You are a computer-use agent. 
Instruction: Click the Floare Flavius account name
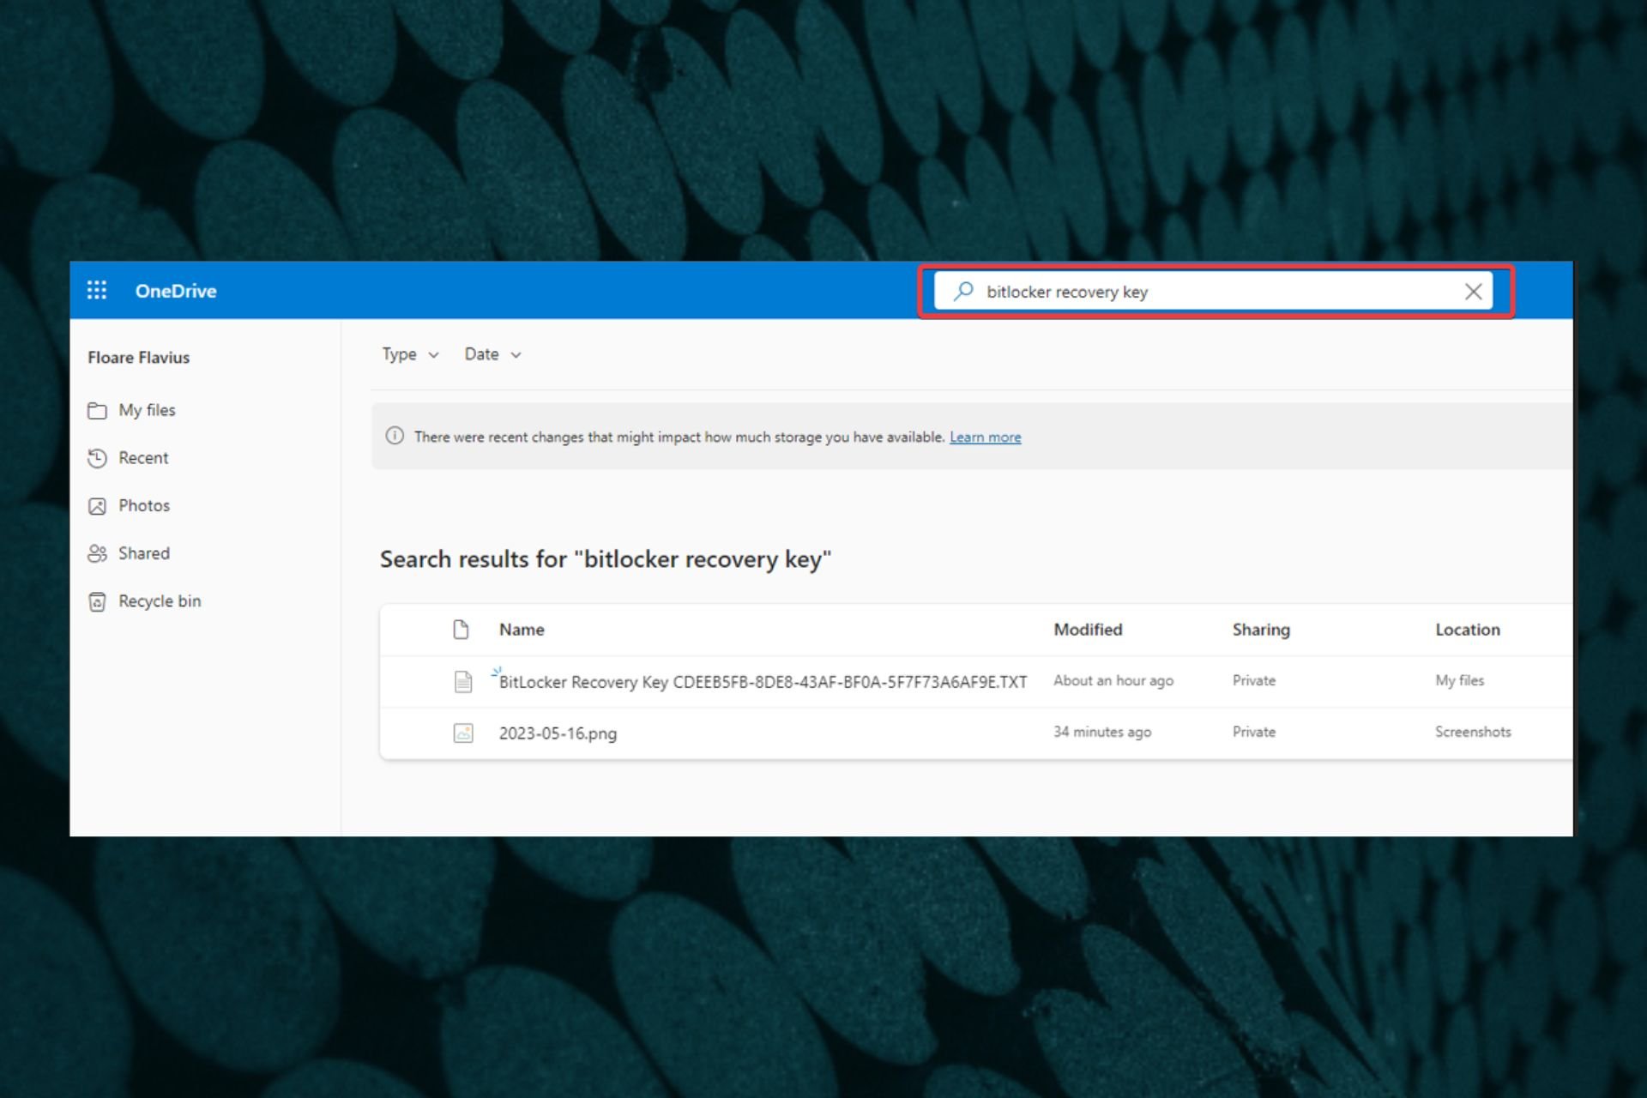coord(138,358)
